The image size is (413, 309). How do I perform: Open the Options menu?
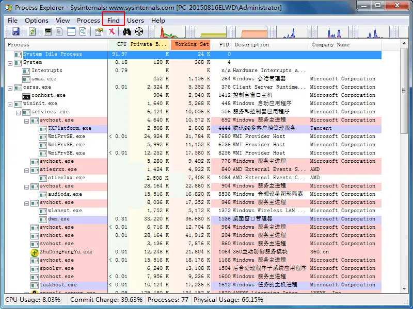pos(37,21)
